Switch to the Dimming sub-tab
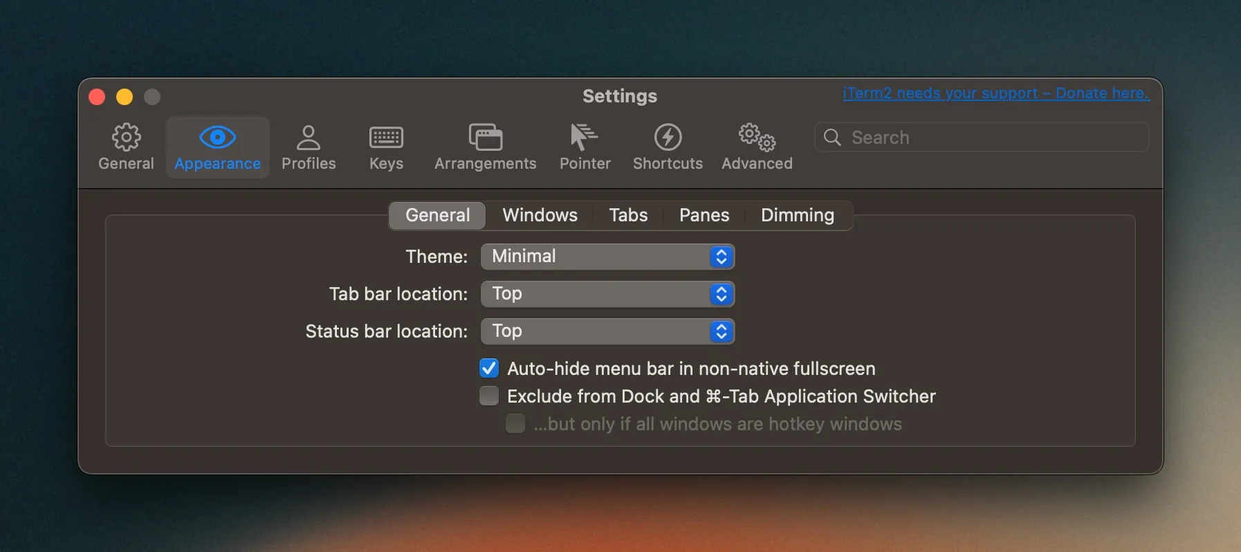The height and width of the screenshot is (552, 1241). coord(797,215)
